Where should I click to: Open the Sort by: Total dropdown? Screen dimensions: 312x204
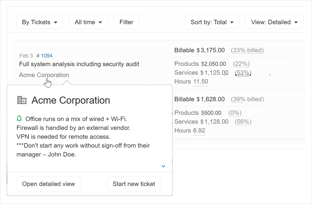[x=212, y=22]
